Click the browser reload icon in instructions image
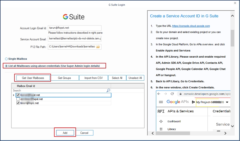 [172, 94]
